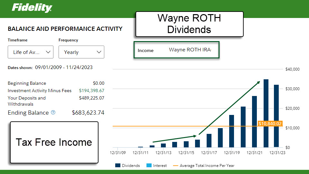Viewport: 309px width, 174px height.
Task: Click the orange average line legend marker
Action: [175, 166]
